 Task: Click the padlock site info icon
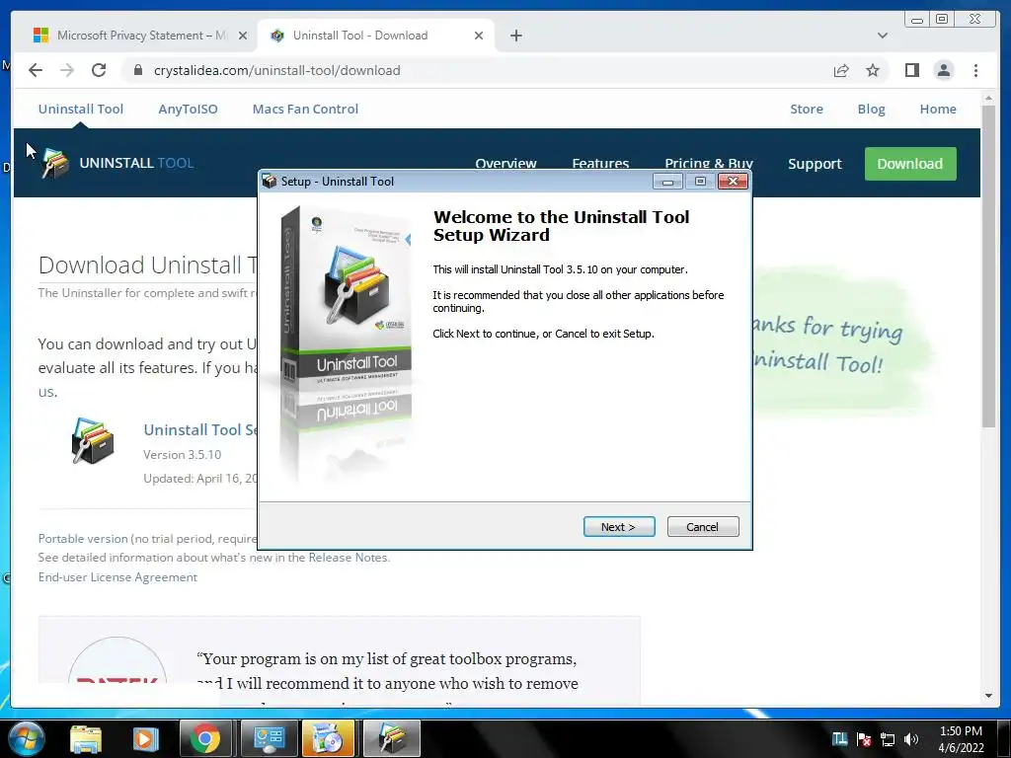[x=137, y=70]
